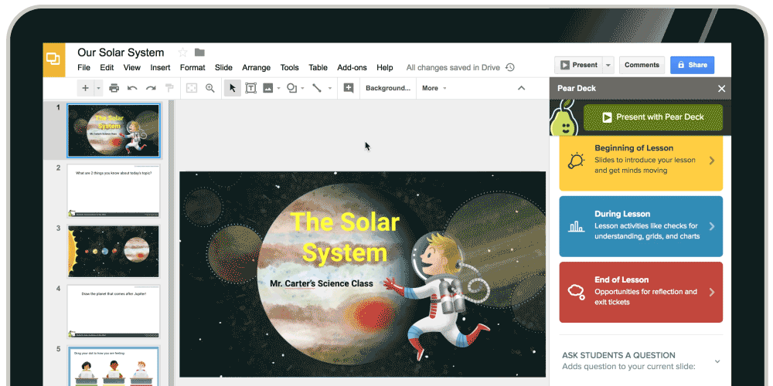773x386 pixels.
Task: Select slide 4 Draw the planet thumbnail
Action: pos(114,312)
